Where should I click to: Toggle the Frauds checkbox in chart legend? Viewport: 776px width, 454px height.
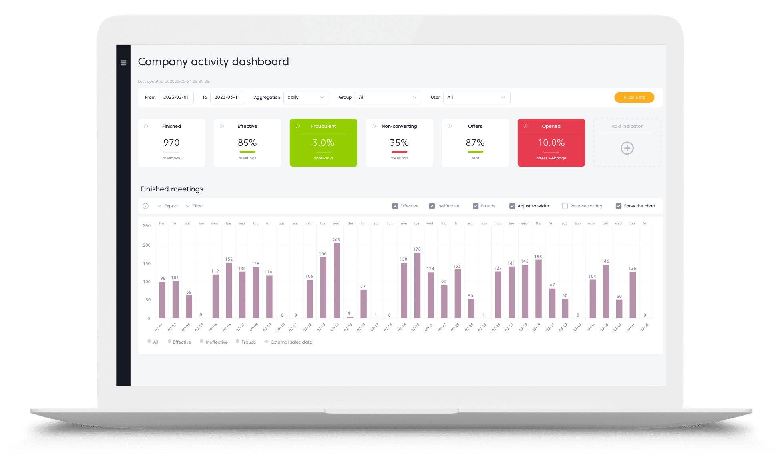pos(475,205)
